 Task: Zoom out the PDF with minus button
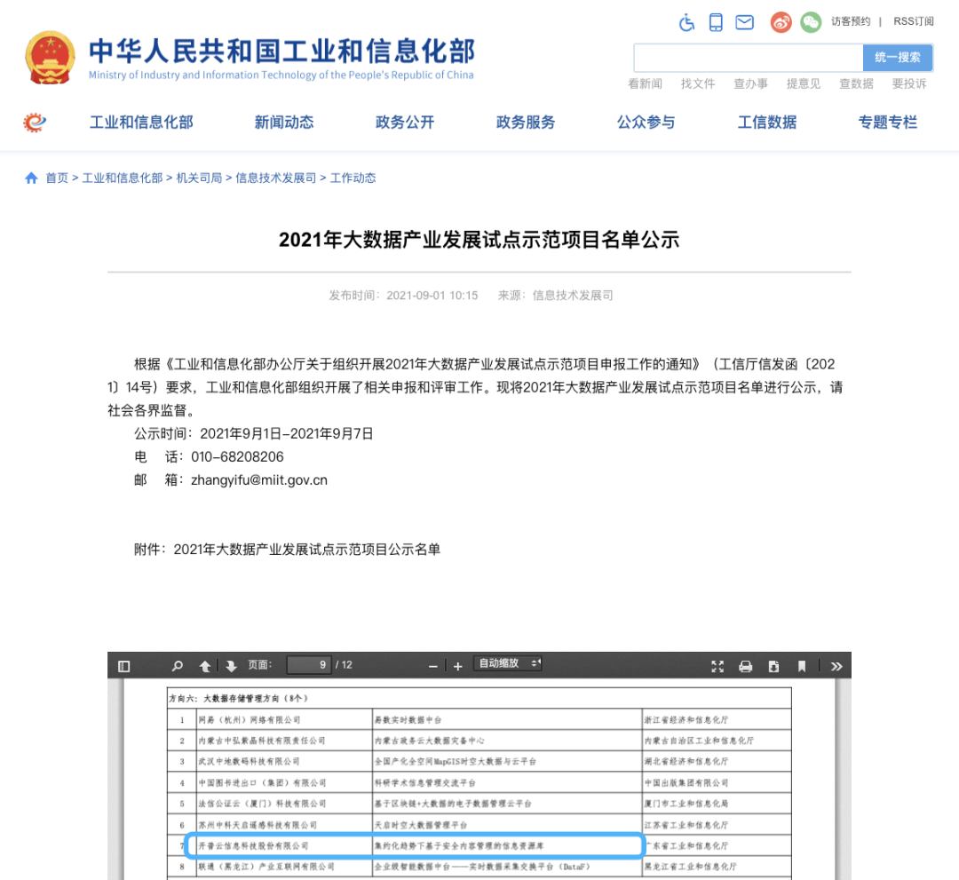tap(433, 666)
